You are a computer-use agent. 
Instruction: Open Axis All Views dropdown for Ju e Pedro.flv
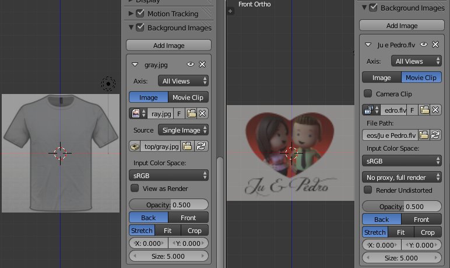coord(416,61)
